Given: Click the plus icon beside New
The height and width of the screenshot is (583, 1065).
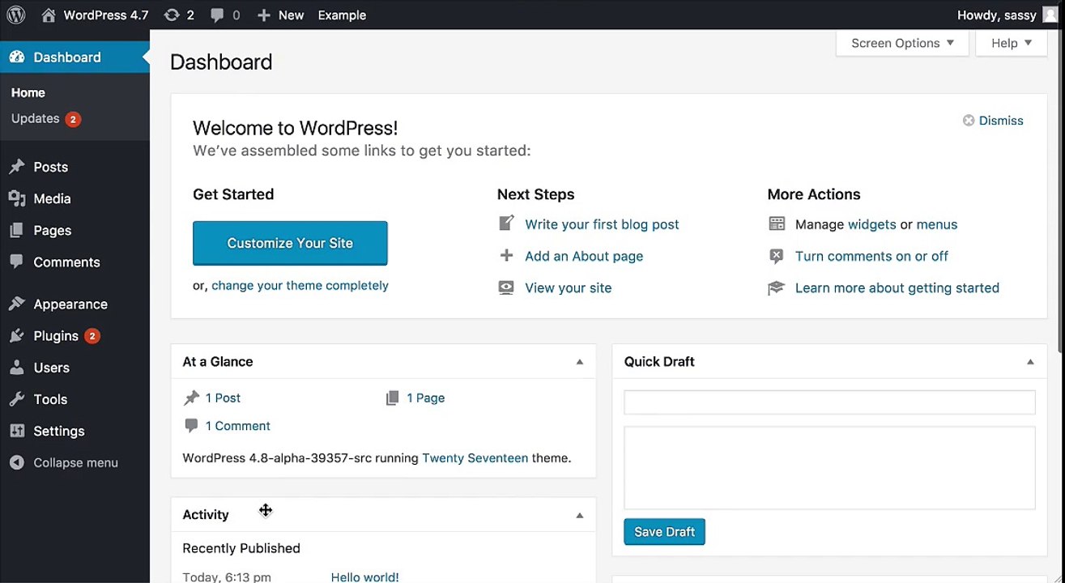Looking at the screenshot, I should pos(263,15).
